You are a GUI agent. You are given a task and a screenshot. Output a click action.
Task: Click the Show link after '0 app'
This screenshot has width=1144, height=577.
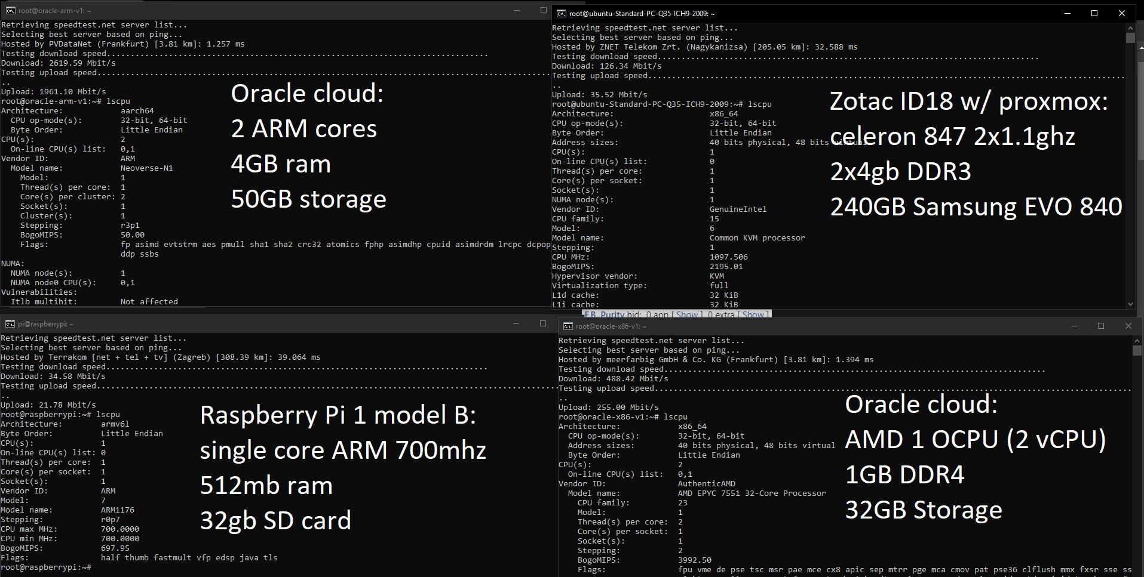click(686, 314)
